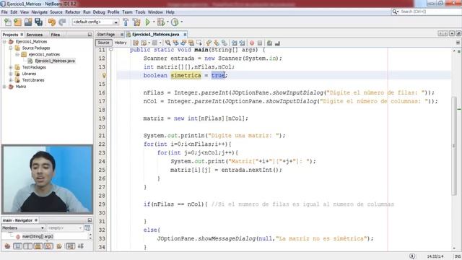Viewport: 462px width, 260px height.
Task: Click the History view button
Action: coord(121,43)
